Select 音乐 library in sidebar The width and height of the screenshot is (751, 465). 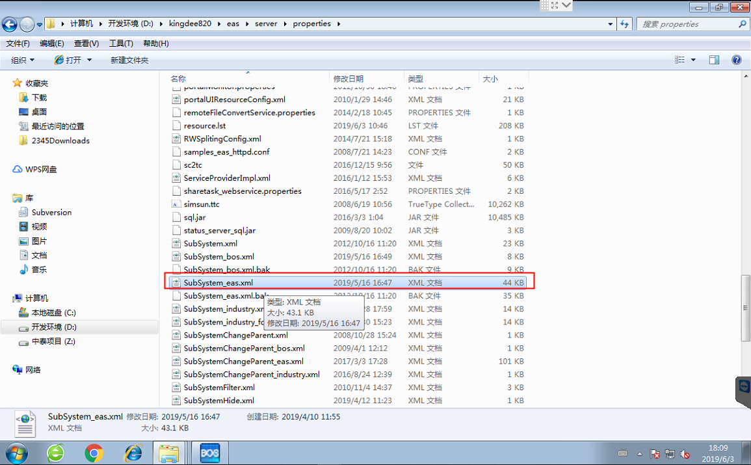pyautogui.click(x=33, y=270)
